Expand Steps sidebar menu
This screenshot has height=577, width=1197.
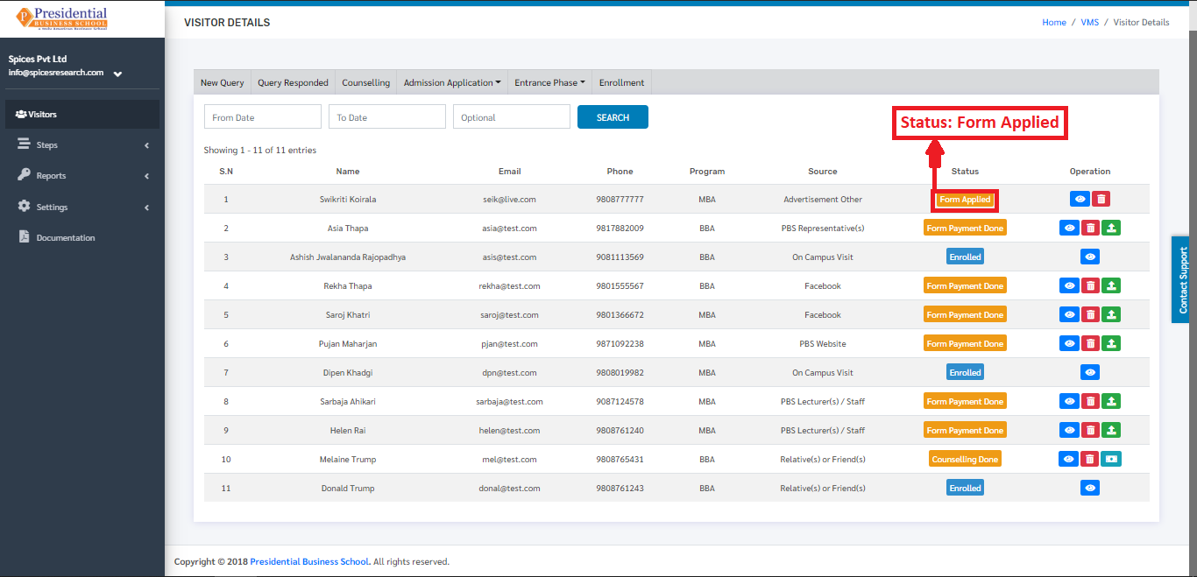coord(82,144)
